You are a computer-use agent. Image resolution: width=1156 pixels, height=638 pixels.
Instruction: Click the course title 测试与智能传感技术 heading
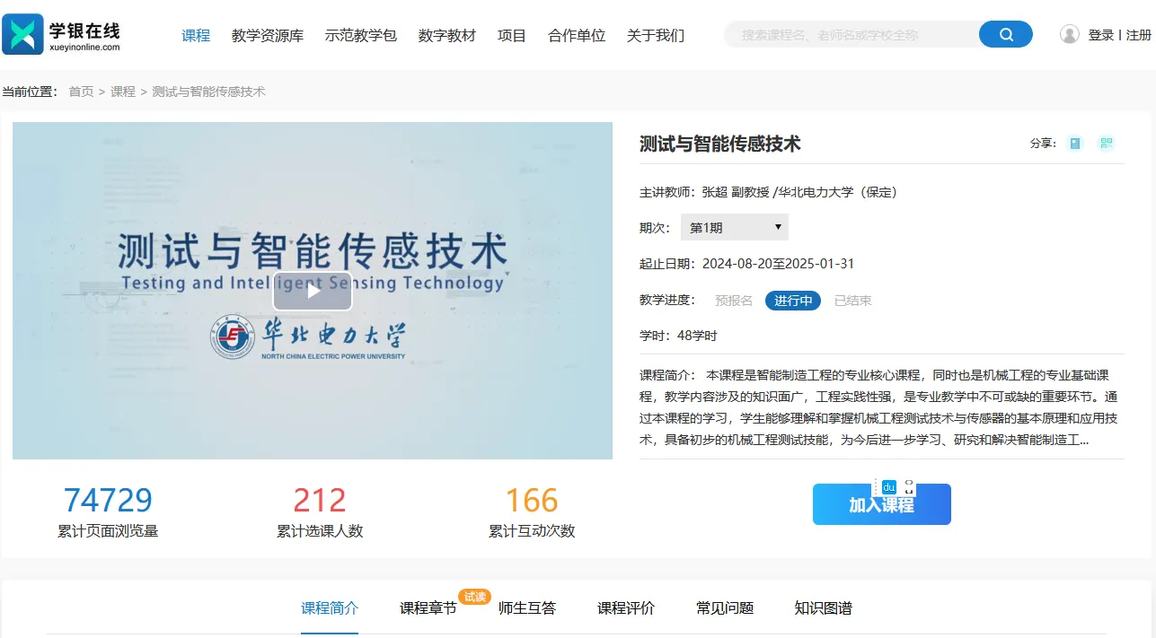(720, 144)
